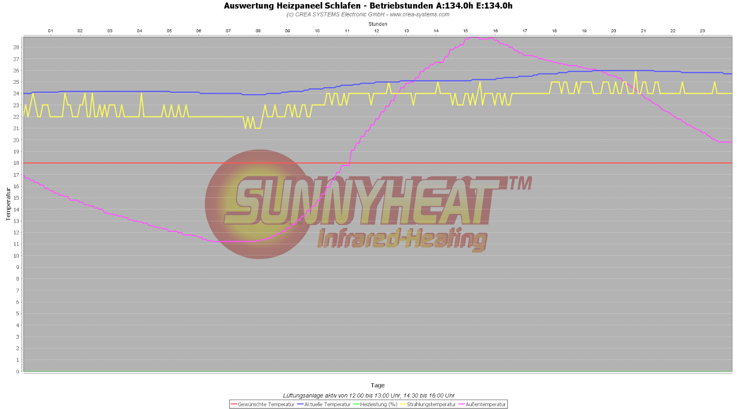Click hour tick '18' on top axis
Screen dimensions: 737x409
pos(555,31)
